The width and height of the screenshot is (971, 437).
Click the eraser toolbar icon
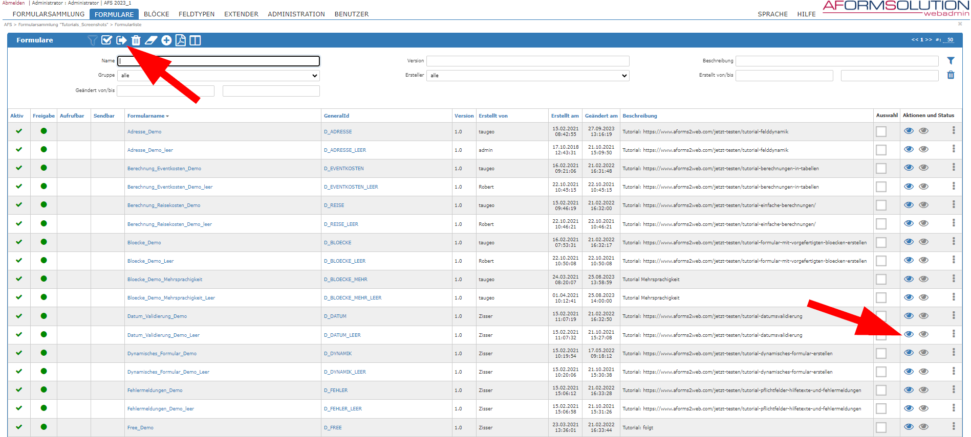pos(151,40)
